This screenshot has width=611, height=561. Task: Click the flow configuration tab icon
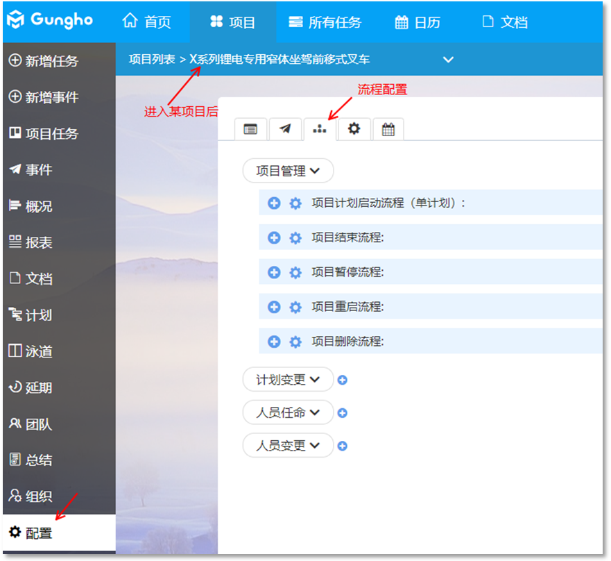320,129
